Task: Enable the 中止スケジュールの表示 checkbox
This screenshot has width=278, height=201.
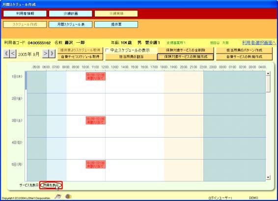Action: click(107, 51)
